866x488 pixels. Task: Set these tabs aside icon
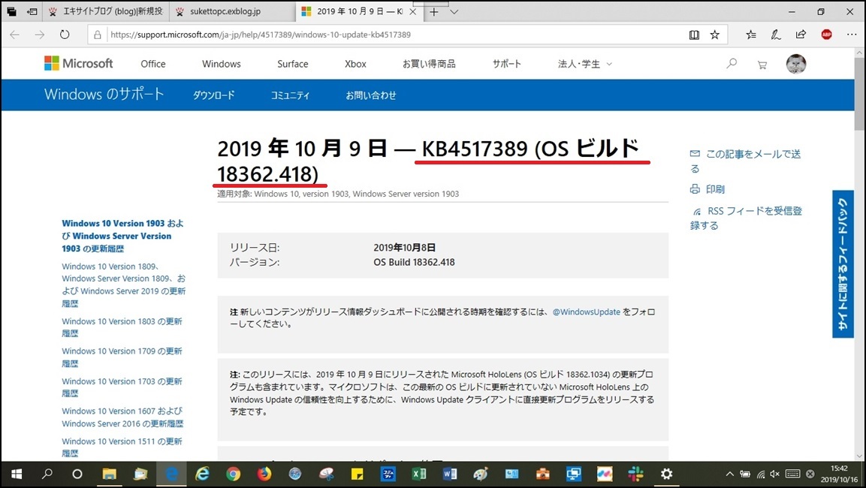(x=32, y=11)
